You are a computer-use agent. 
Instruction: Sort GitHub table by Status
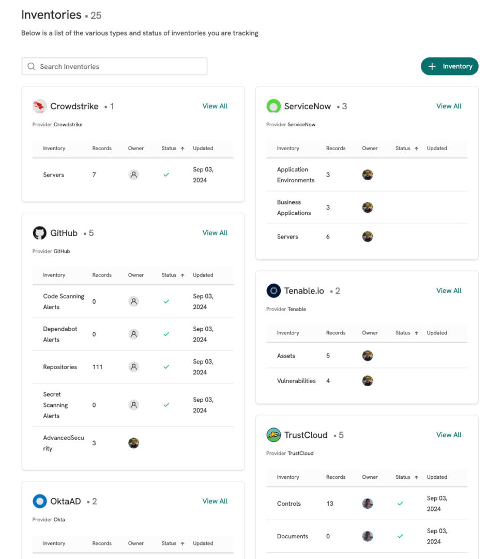[173, 275]
